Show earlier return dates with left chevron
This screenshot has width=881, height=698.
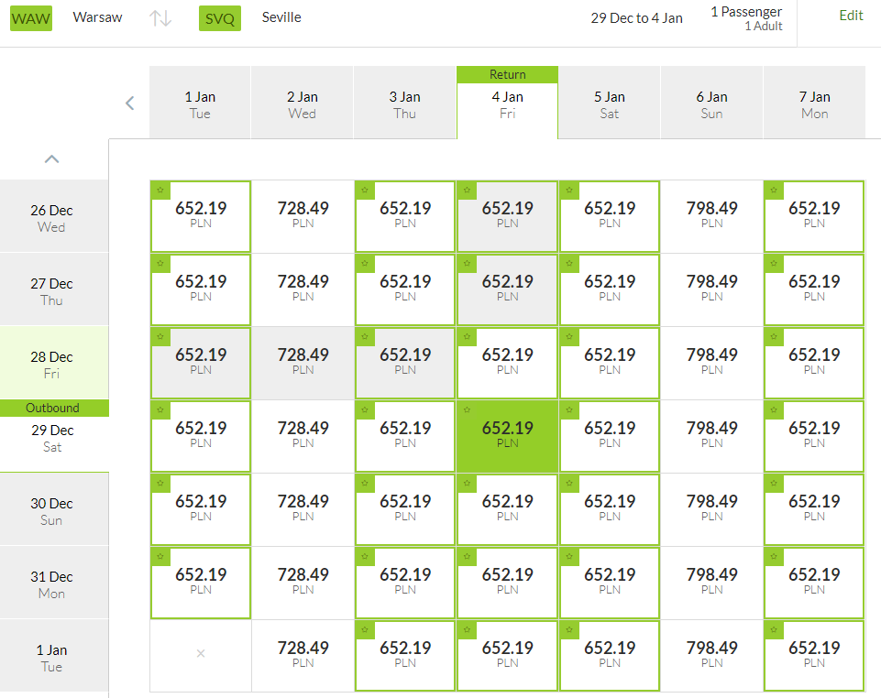pyautogui.click(x=130, y=103)
